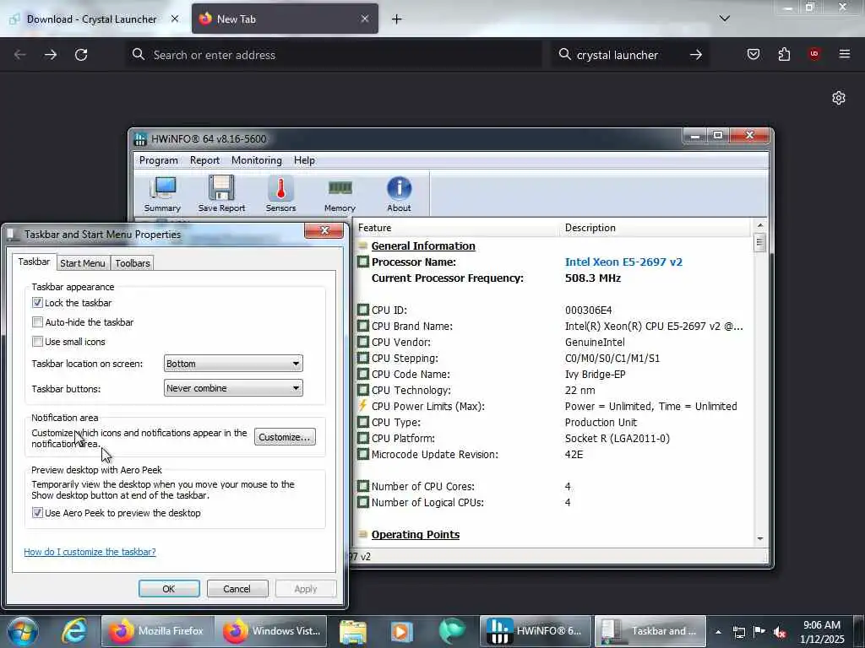Image resolution: width=865 pixels, height=648 pixels.
Task: Open Taskbar buttons Never combine dropdown
Action: tap(233, 388)
